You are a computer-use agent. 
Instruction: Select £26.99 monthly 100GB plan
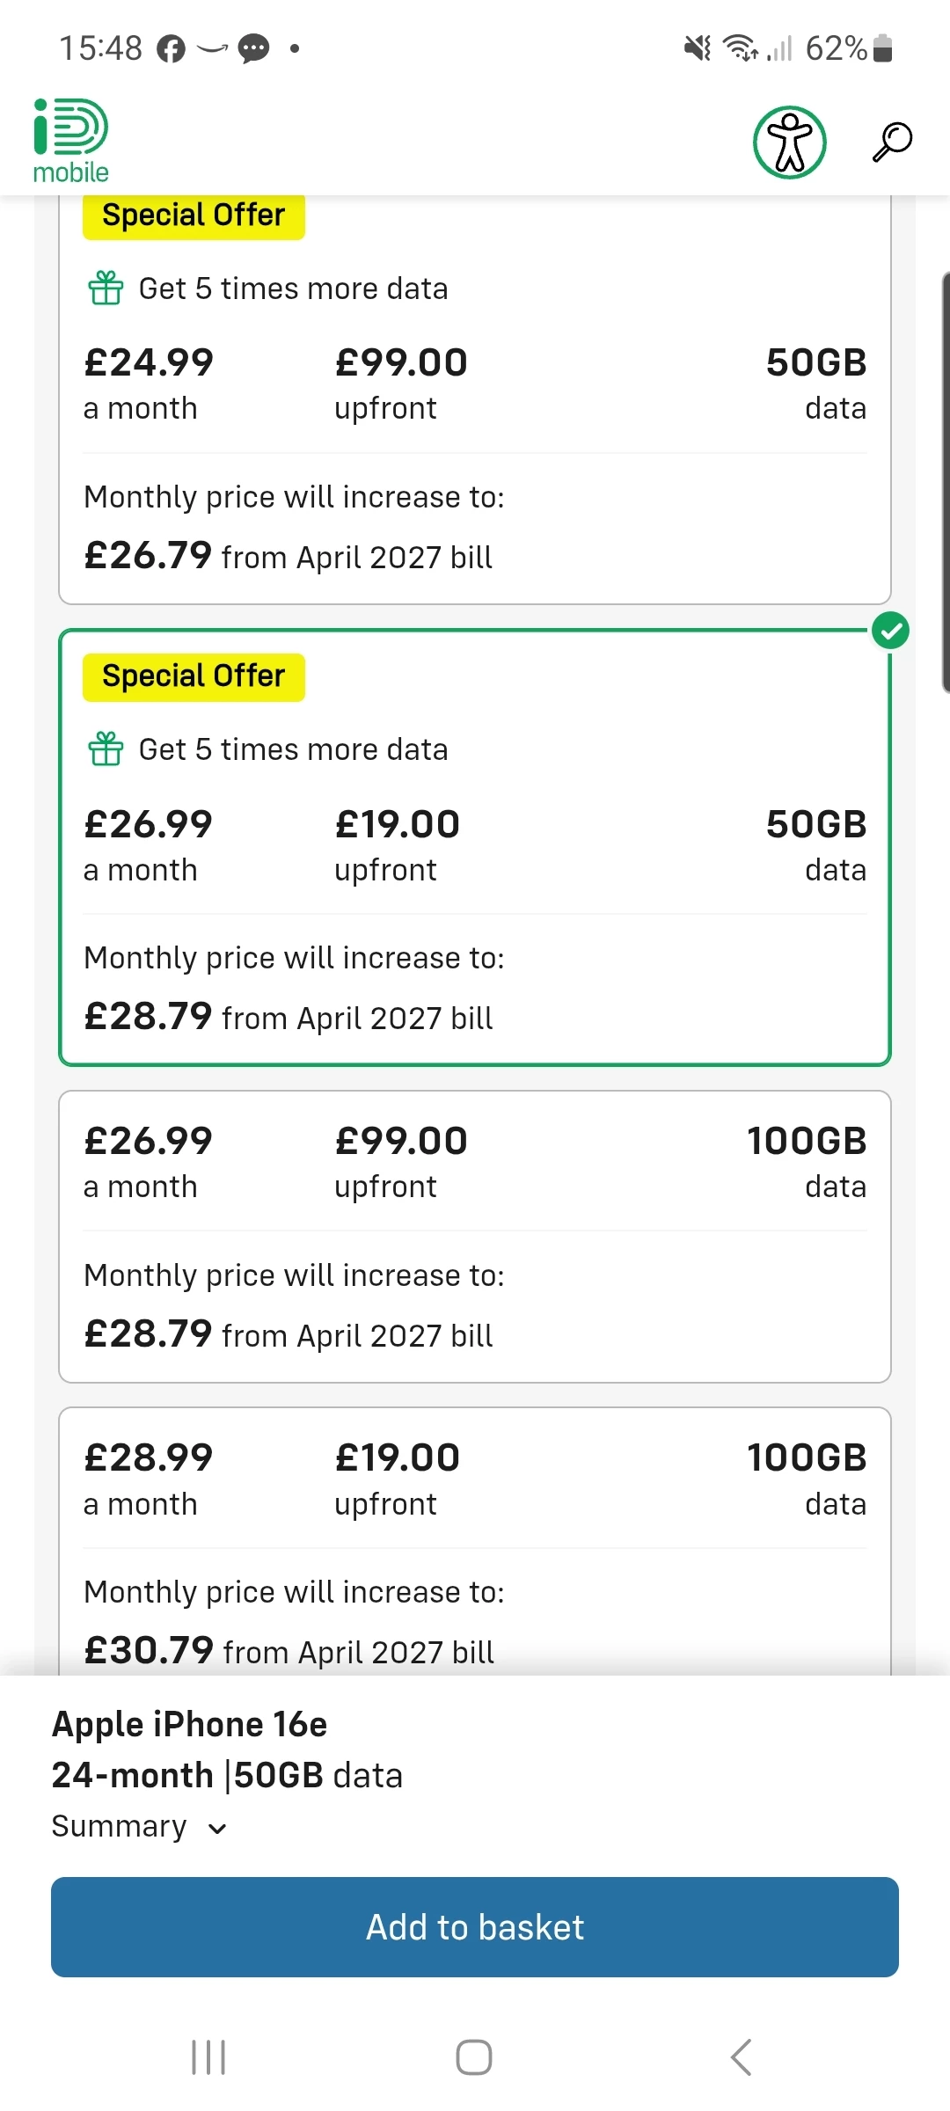475,1236
